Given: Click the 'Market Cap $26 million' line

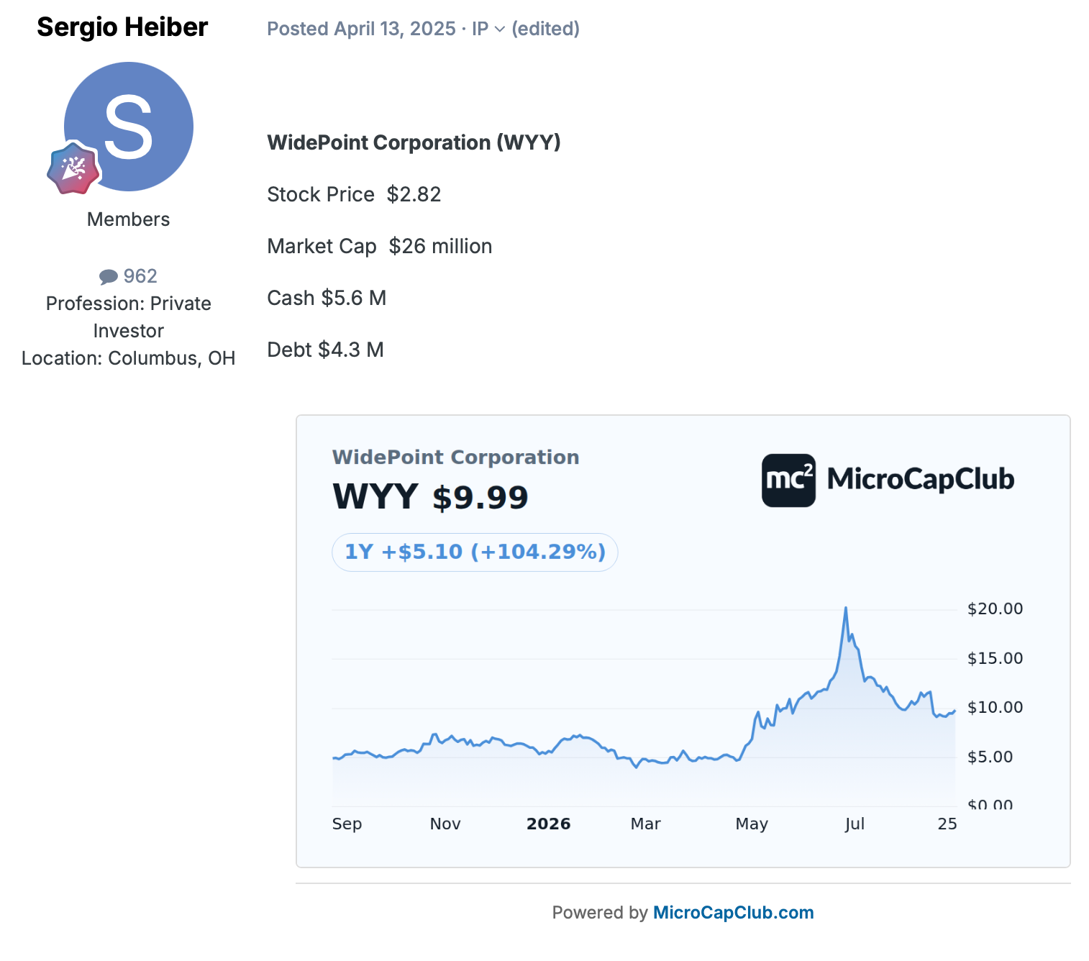Looking at the screenshot, I should point(380,246).
